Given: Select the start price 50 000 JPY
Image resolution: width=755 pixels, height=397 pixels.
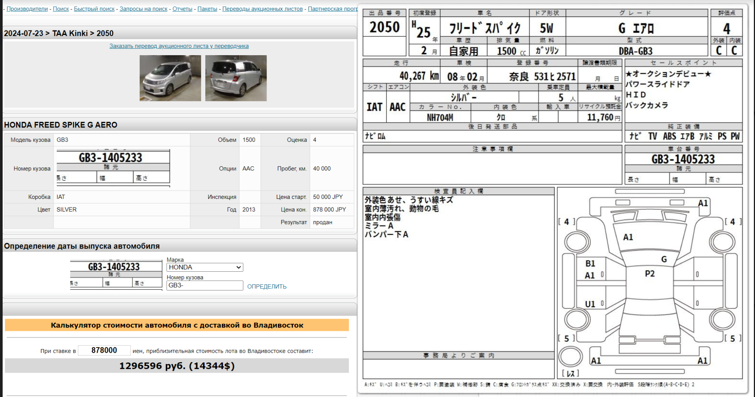Looking at the screenshot, I should [x=328, y=197].
